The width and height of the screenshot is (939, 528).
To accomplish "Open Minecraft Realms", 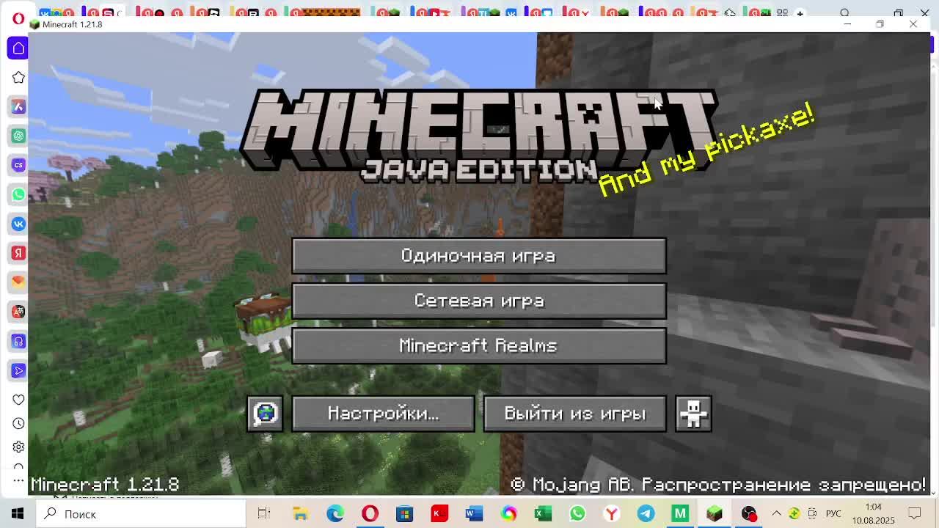I will pos(479,345).
